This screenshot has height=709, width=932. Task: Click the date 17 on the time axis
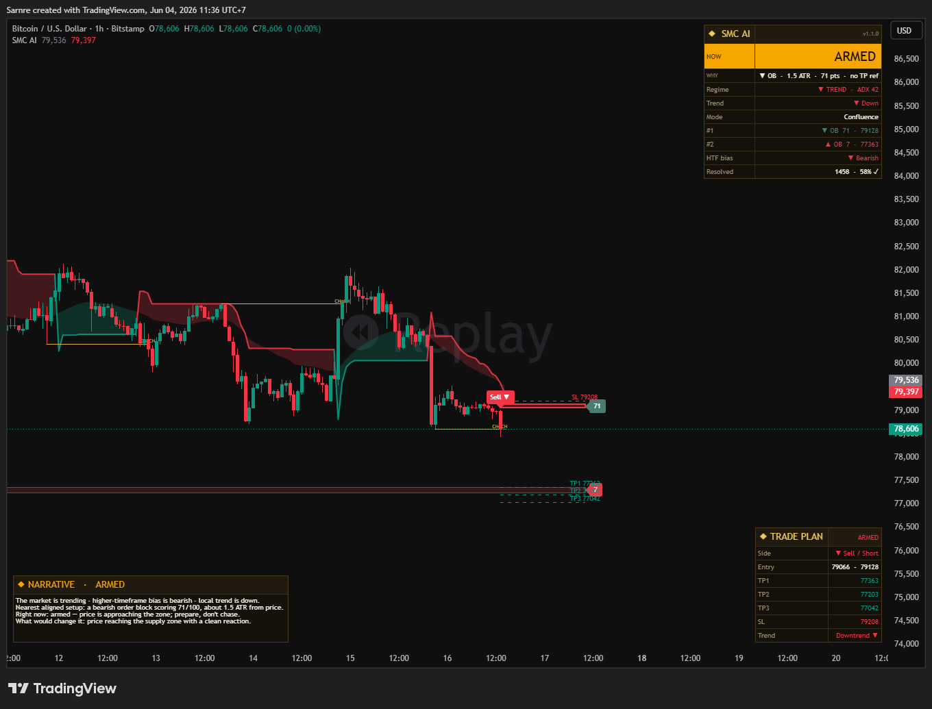tap(545, 658)
